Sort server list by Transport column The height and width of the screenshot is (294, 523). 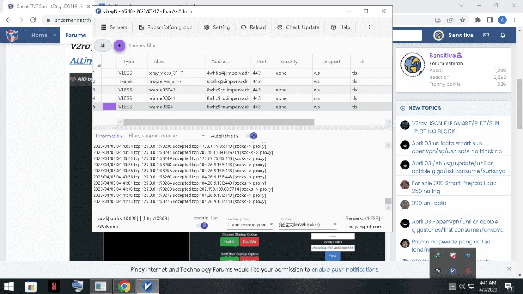point(329,62)
